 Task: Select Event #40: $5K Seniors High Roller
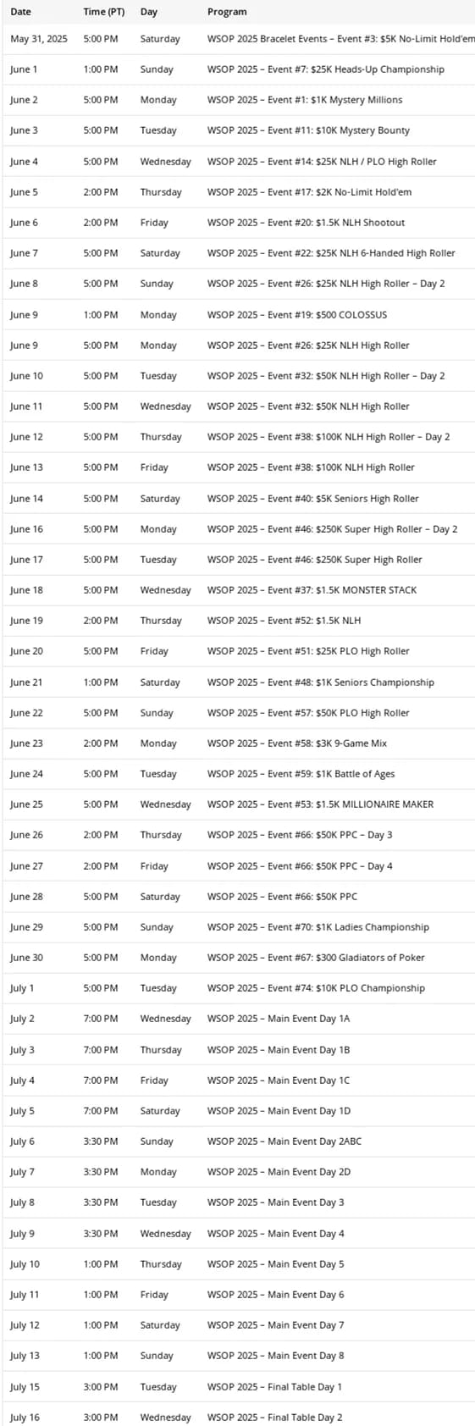tap(312, 499)
